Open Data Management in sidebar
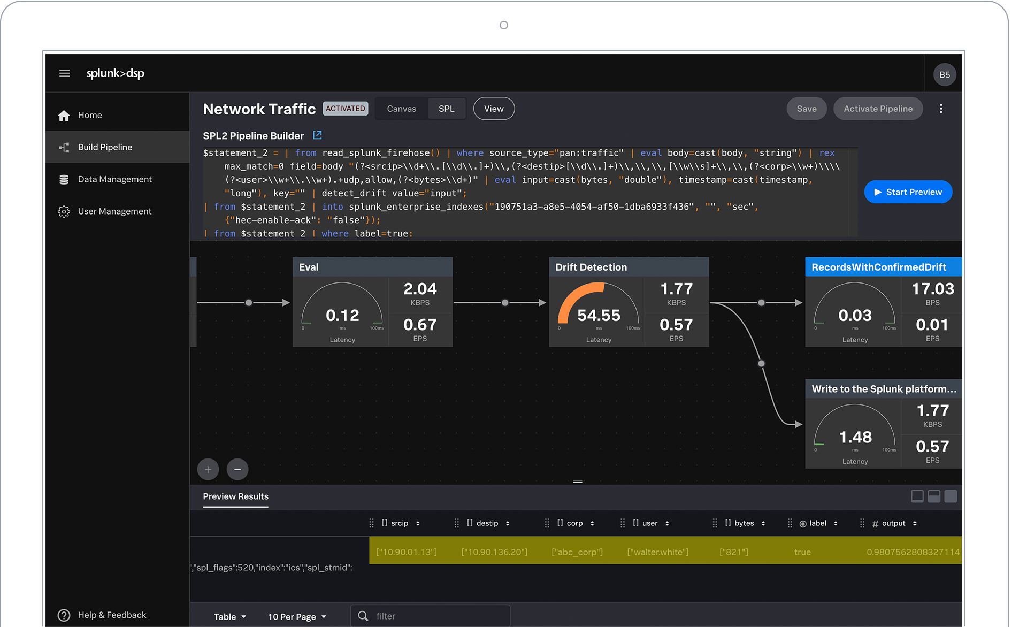This screenshot has height=627, width=1027. [x=118, y=179]
